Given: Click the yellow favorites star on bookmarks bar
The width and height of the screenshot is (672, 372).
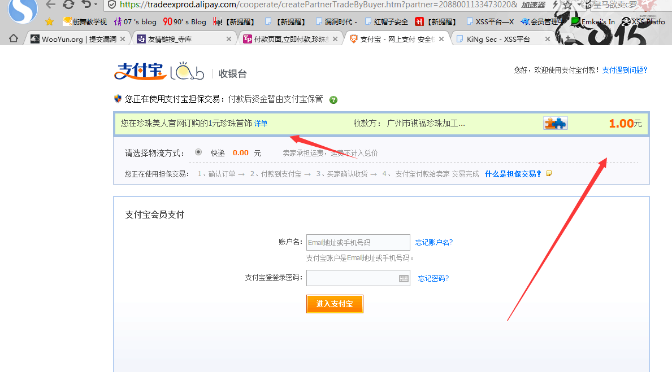Looking at the screenshot, I should (49, 21).
